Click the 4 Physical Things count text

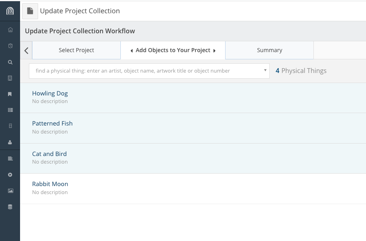301,71
